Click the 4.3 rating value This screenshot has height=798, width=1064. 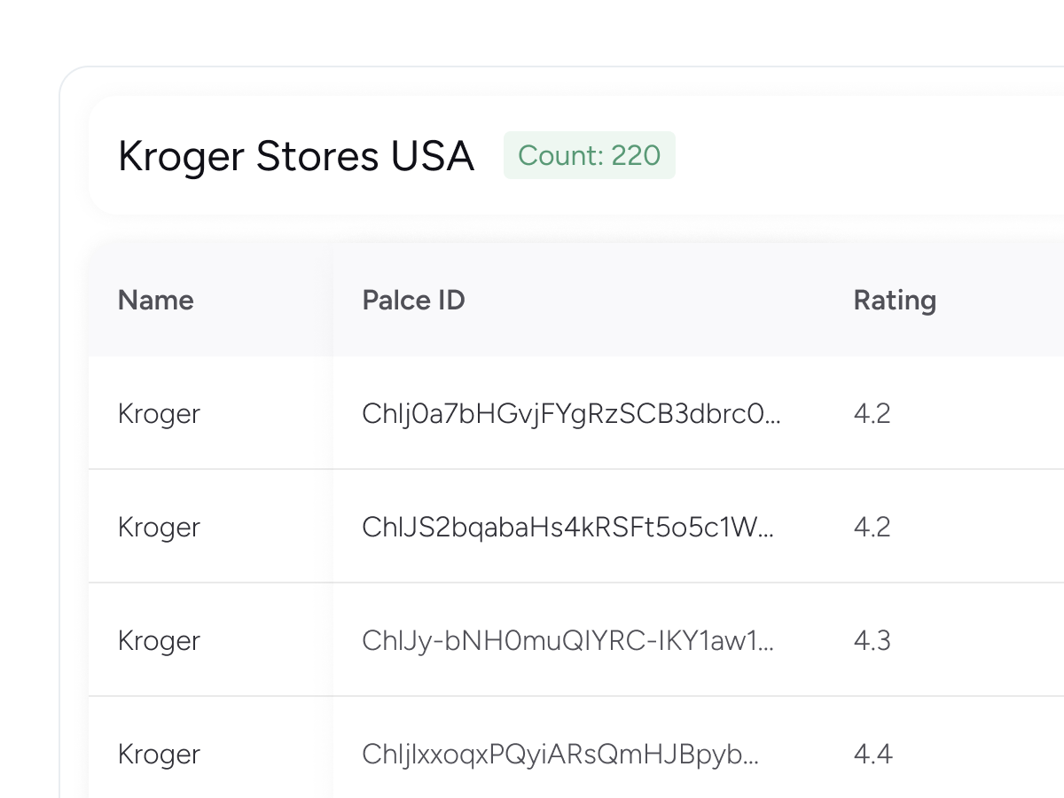(872, 641)
